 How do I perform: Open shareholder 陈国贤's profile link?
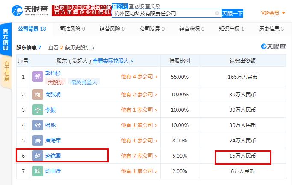tap(53, 171)
